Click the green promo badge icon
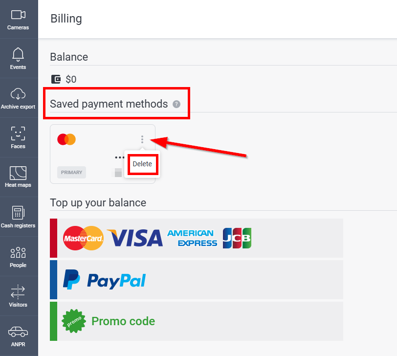397x356 pixels. click(74, 321)
